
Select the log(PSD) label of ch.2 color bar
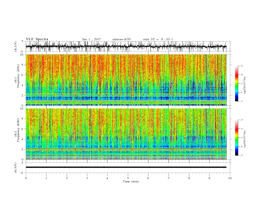tap(245, 139)
